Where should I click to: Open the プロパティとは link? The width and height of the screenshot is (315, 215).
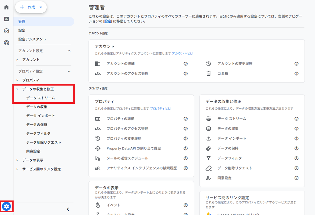pos(160,108)
